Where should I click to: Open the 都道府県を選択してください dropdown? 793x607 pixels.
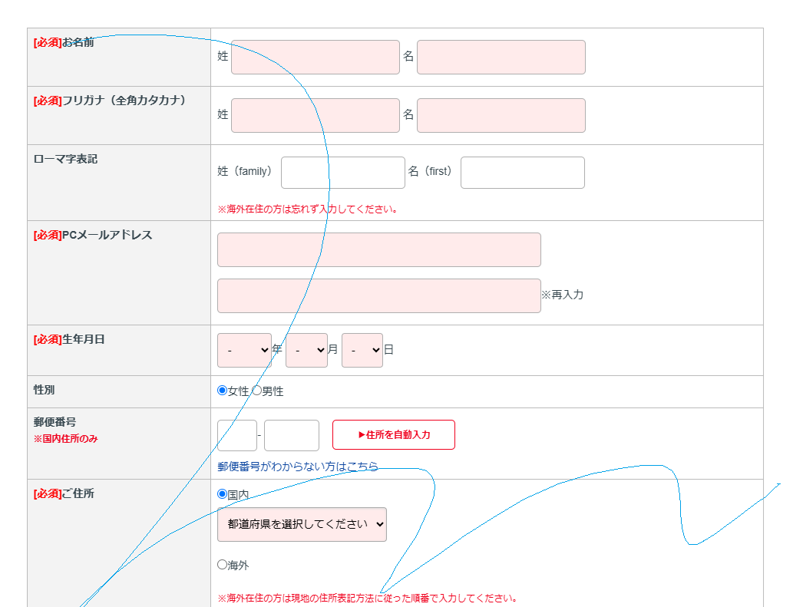pos(302,524)
